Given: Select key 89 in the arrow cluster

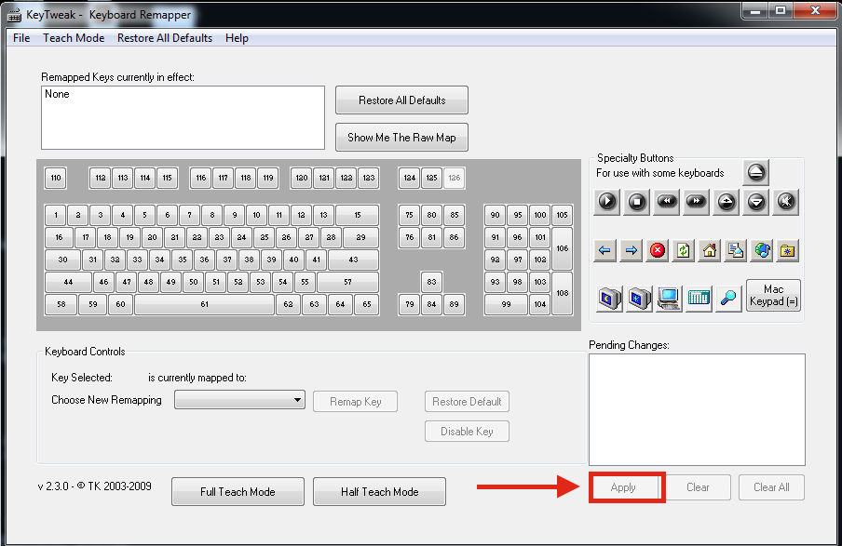Looking at the screenshot, I should click(455, 304).
